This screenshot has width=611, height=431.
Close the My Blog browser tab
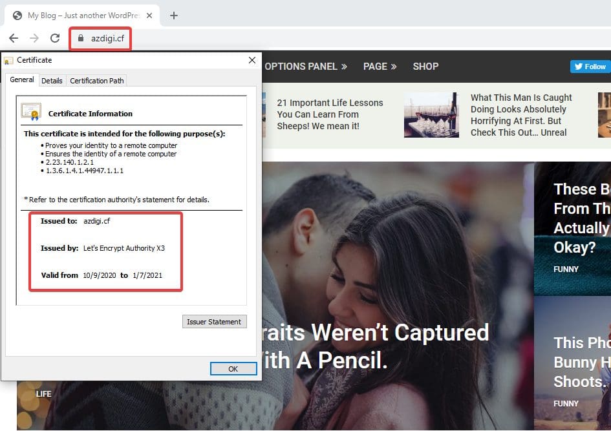coord(149,16)
